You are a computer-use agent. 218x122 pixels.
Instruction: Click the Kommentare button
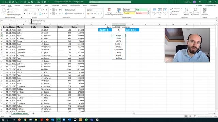210,5
